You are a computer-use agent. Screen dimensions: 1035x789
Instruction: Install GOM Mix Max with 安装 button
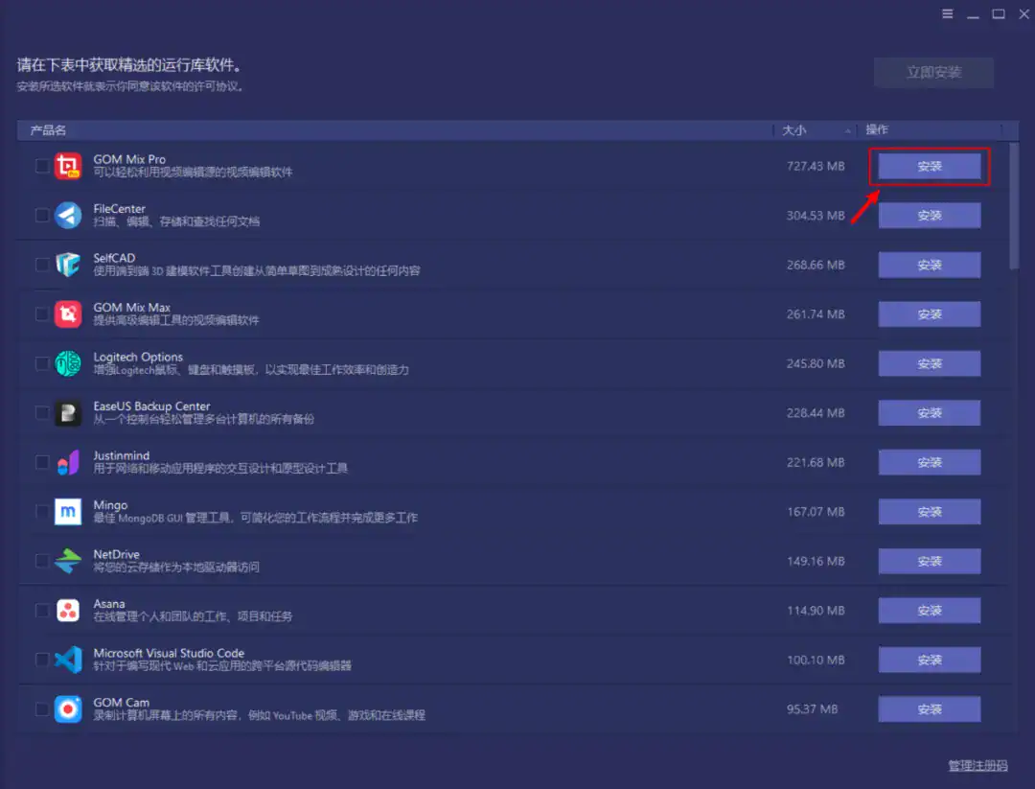pos(930,314)
